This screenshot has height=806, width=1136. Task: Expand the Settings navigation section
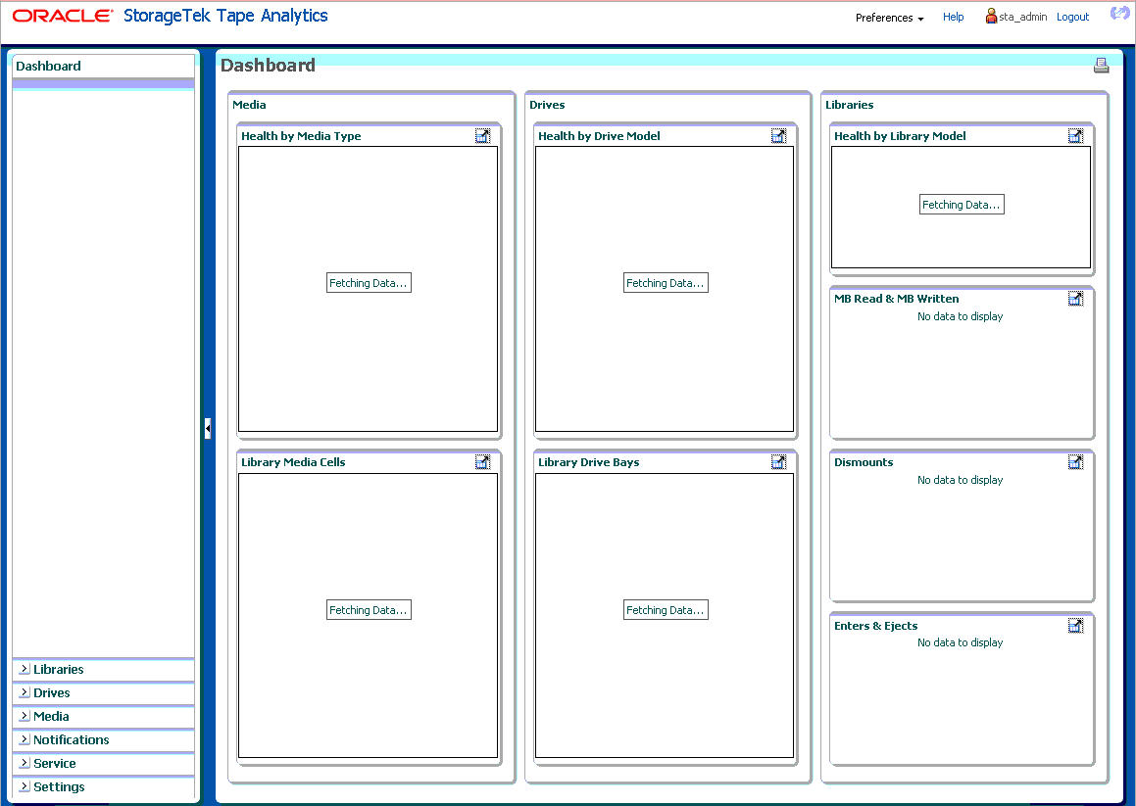(x=25, y=786)
